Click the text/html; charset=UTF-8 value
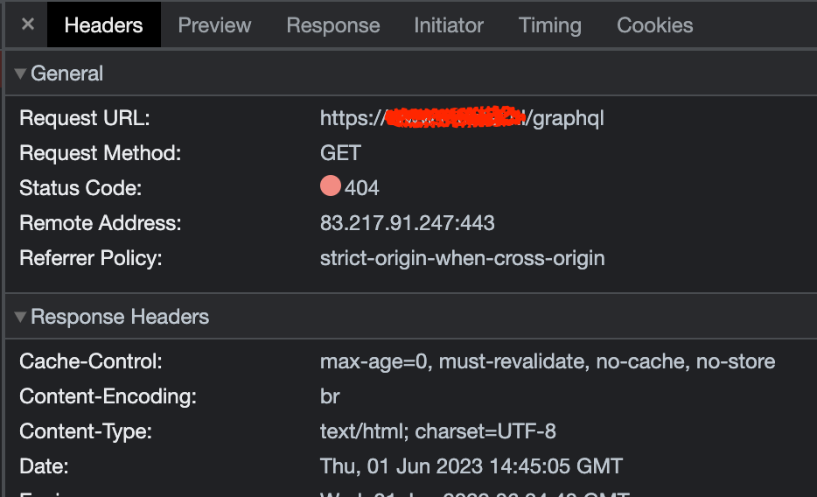 [437, 431]
